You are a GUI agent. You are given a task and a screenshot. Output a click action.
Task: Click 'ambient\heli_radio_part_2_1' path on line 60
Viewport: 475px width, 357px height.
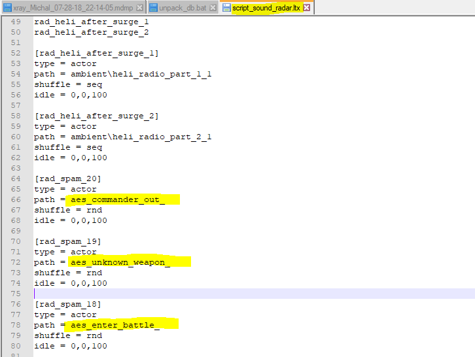click(141, 137)
